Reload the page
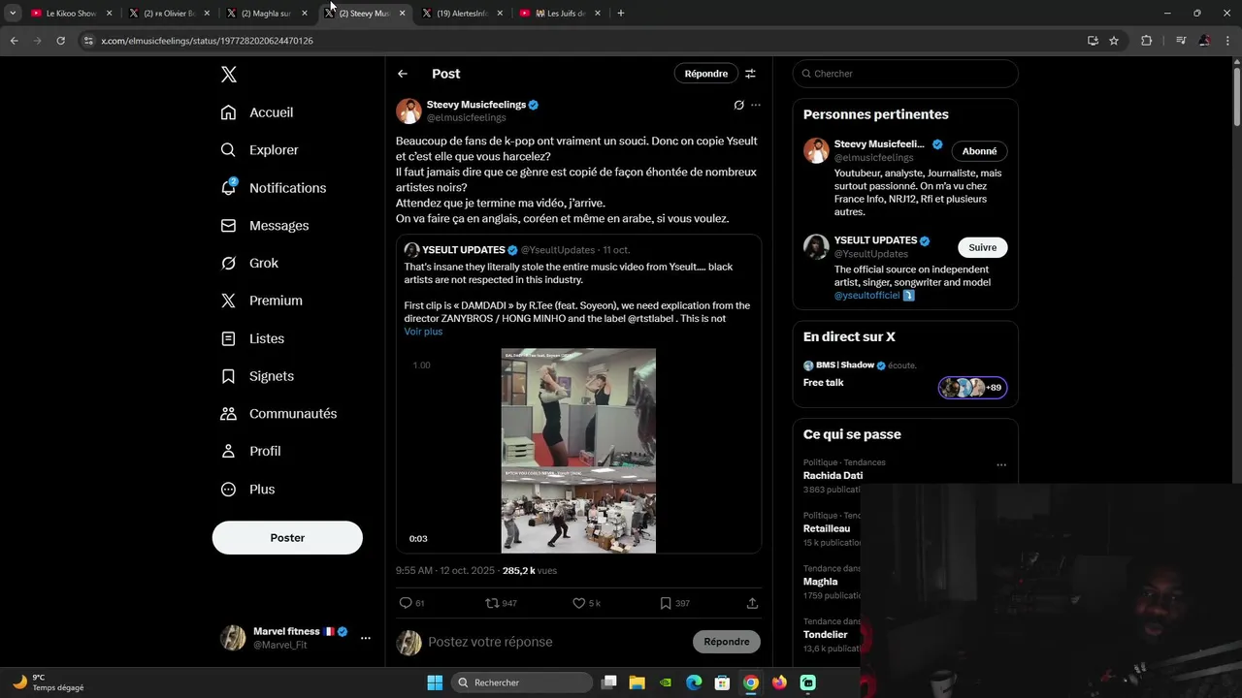This screenshot has height=698, width=1242. (60, 41)
